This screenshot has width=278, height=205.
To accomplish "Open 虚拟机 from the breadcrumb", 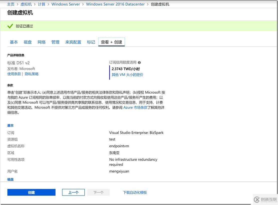I will click(26, 4).
